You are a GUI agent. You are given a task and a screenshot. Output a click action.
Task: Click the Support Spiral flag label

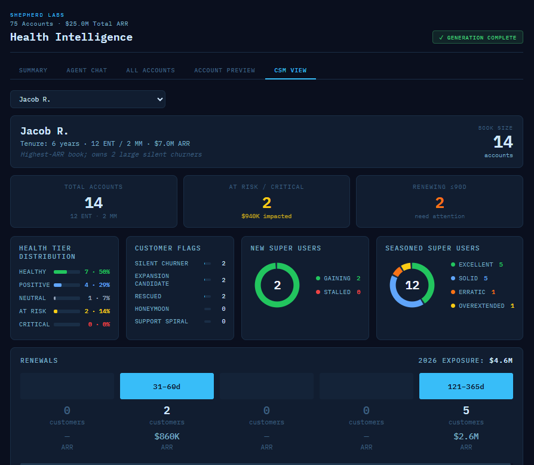coord(161,322)
